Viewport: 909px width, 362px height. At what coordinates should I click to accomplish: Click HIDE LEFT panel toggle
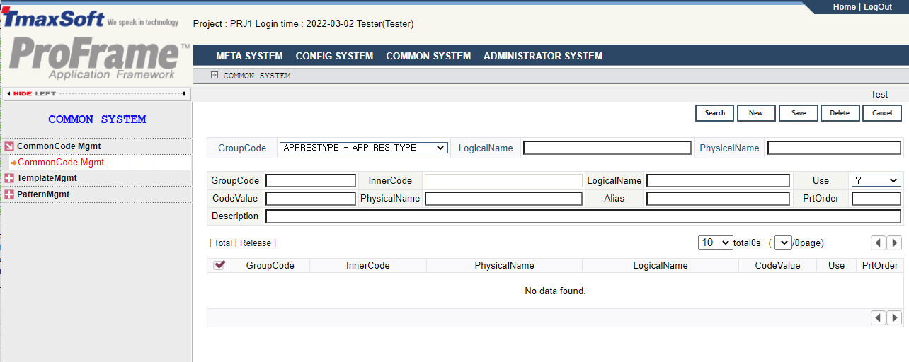[x=96, y=93]
